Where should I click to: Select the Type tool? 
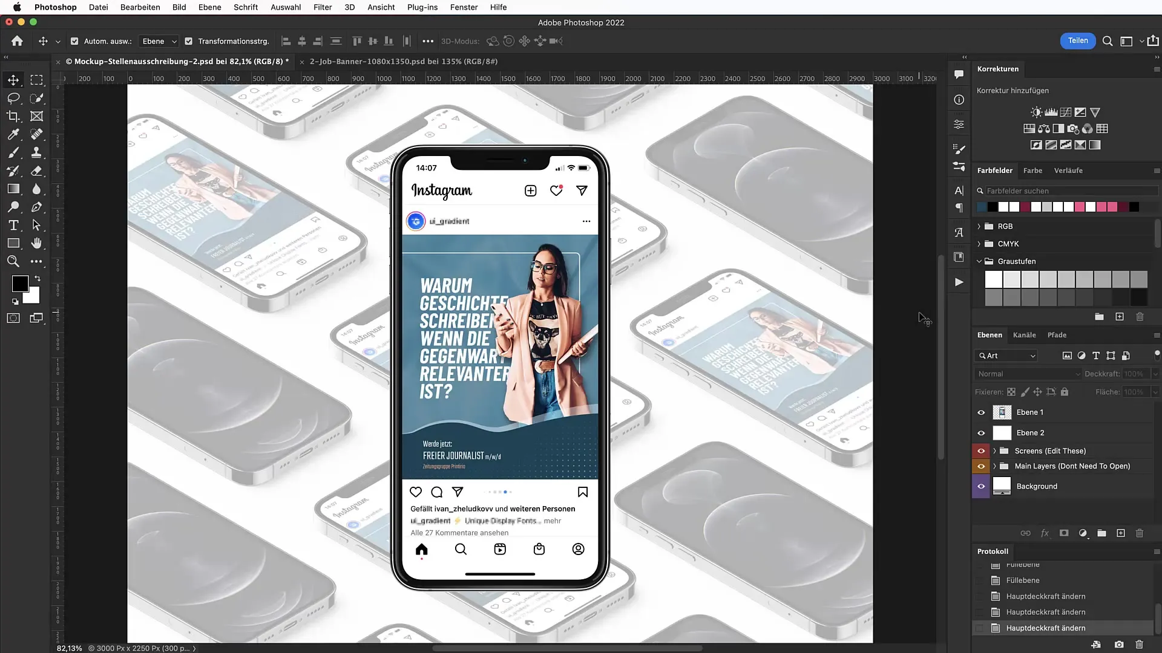[x=13, y=226]
